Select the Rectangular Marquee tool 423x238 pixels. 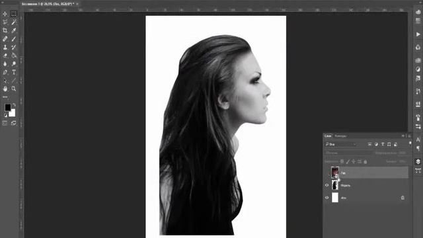[13, 14]
